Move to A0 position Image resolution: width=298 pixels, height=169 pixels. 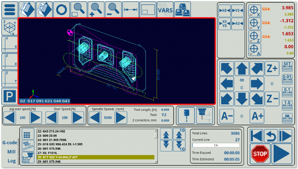tap(237, 24)
